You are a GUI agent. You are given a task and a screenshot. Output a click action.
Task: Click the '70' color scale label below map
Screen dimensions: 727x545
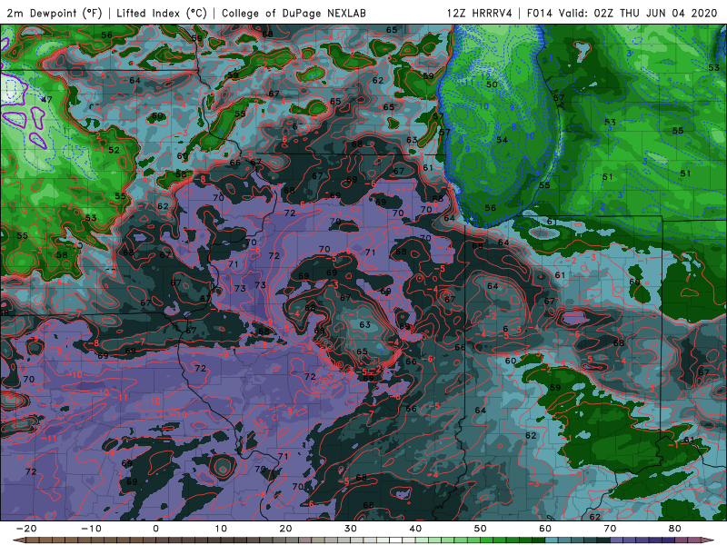pos(610,529)
